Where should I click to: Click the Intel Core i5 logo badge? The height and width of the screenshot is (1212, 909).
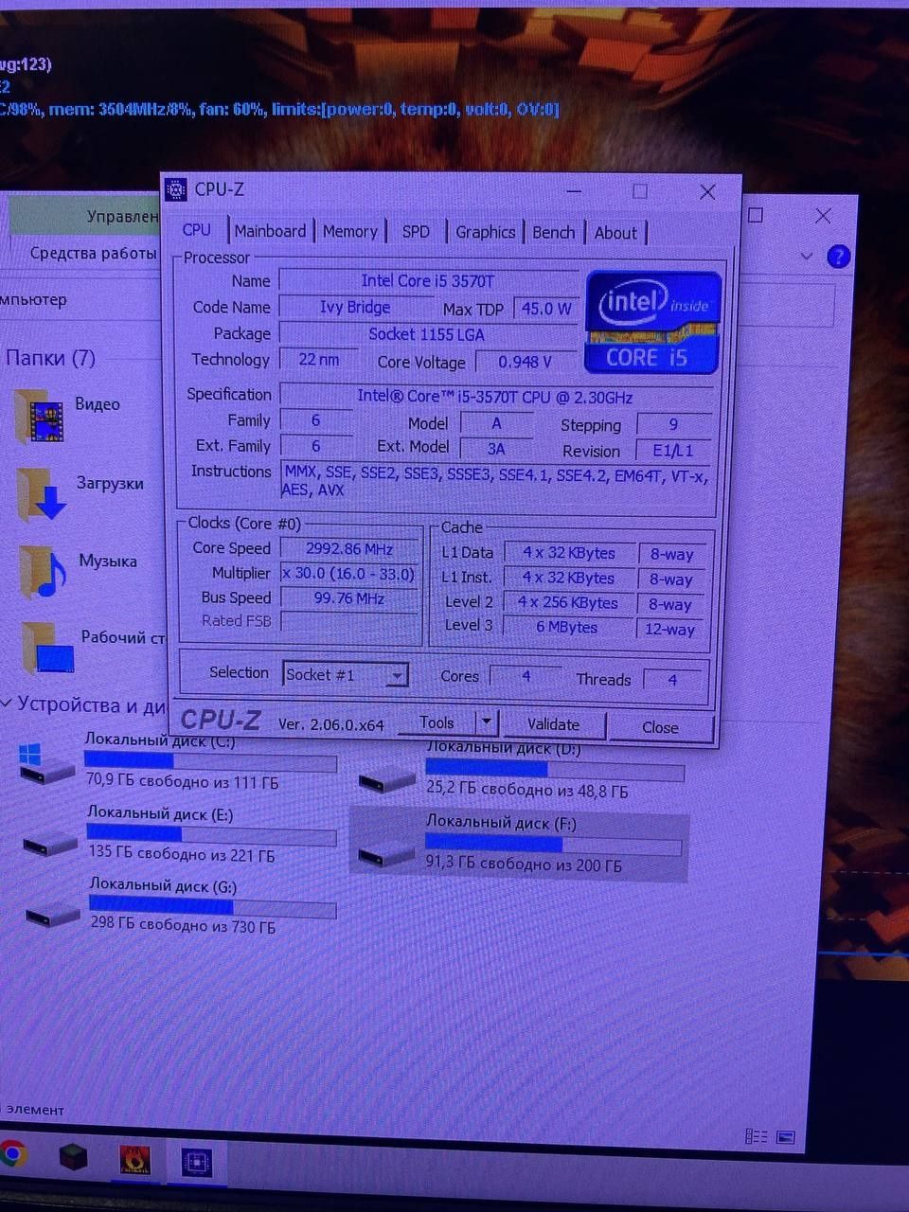tap(653, 322)
